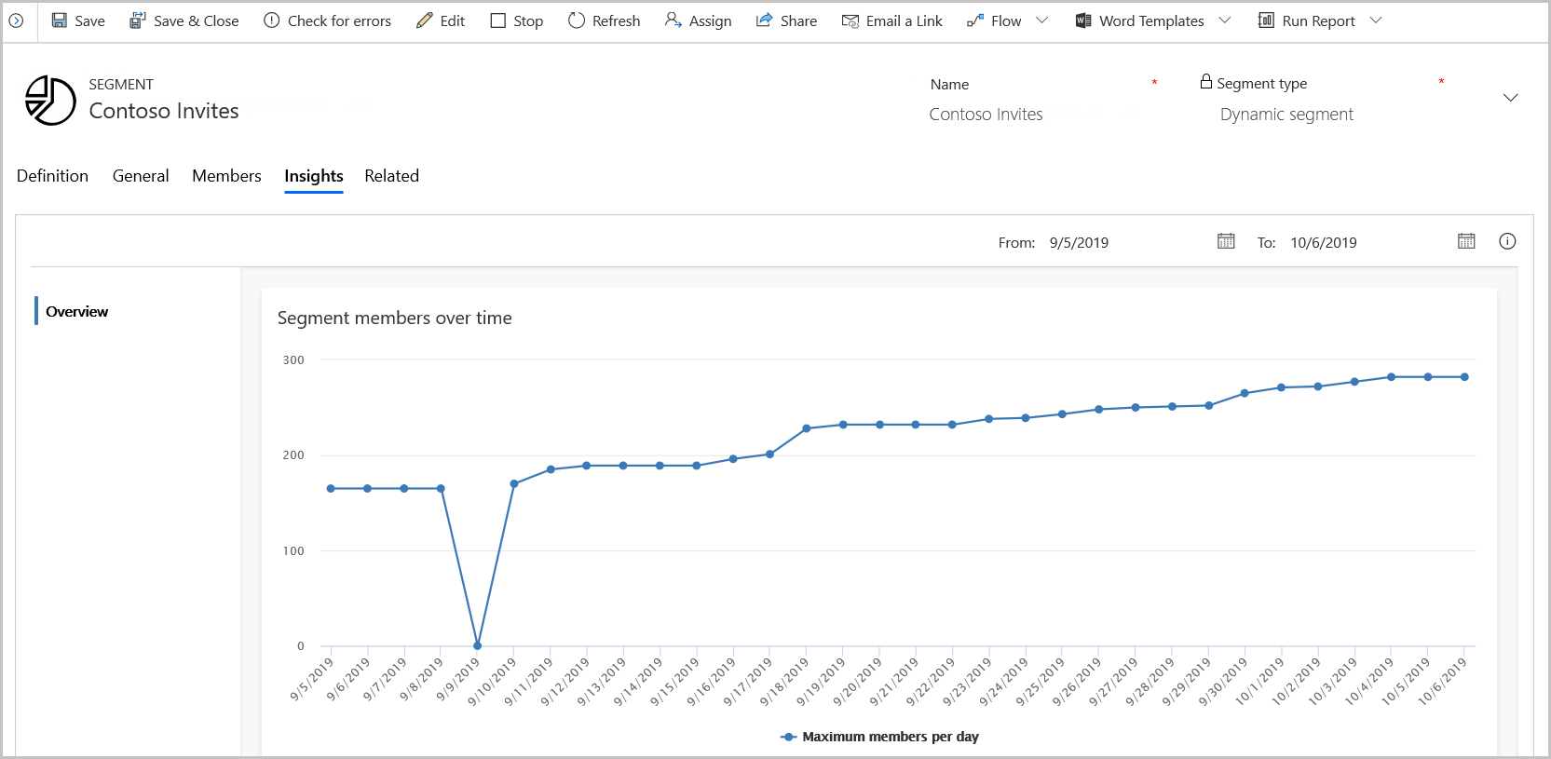Click the Share arrow icon
The height and width of the screenshot is (759, 1551).
pyautogui.click(x=764, y=20)
